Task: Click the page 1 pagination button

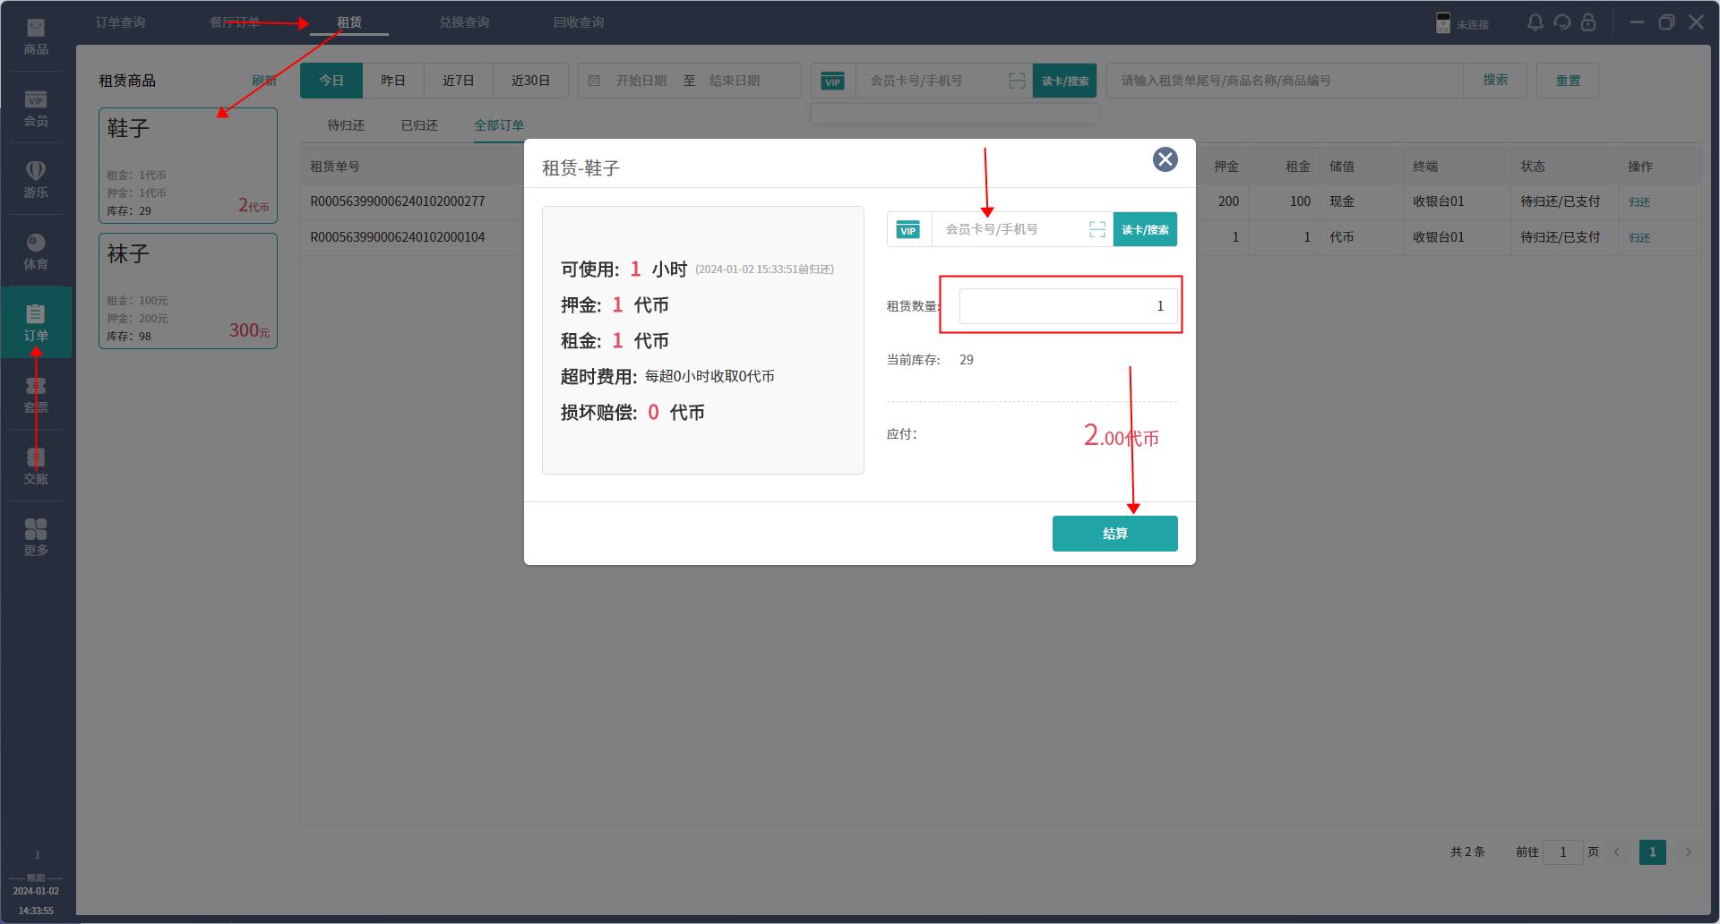Action: tap(1653, 852)
